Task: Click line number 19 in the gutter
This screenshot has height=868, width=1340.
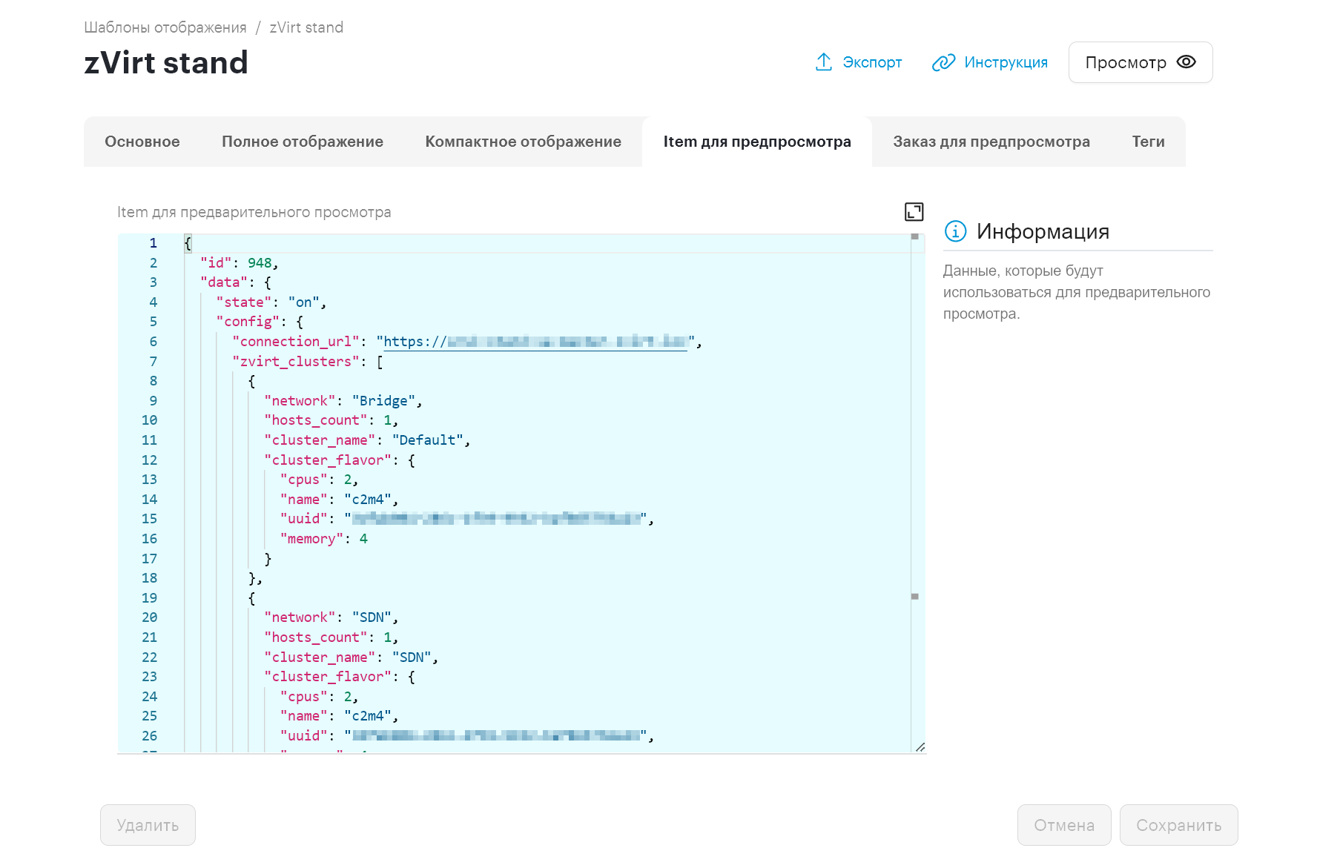Action: (x=149, y=598)
